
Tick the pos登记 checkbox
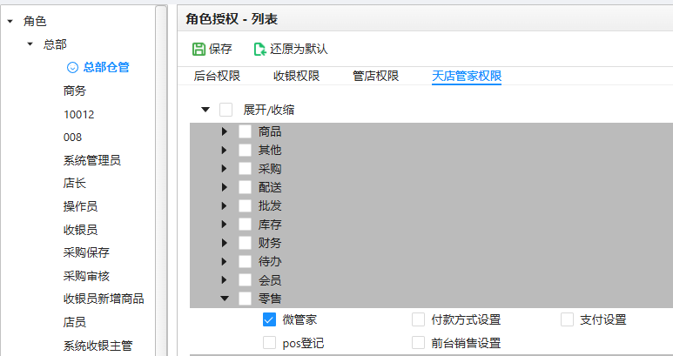point(269,343)
